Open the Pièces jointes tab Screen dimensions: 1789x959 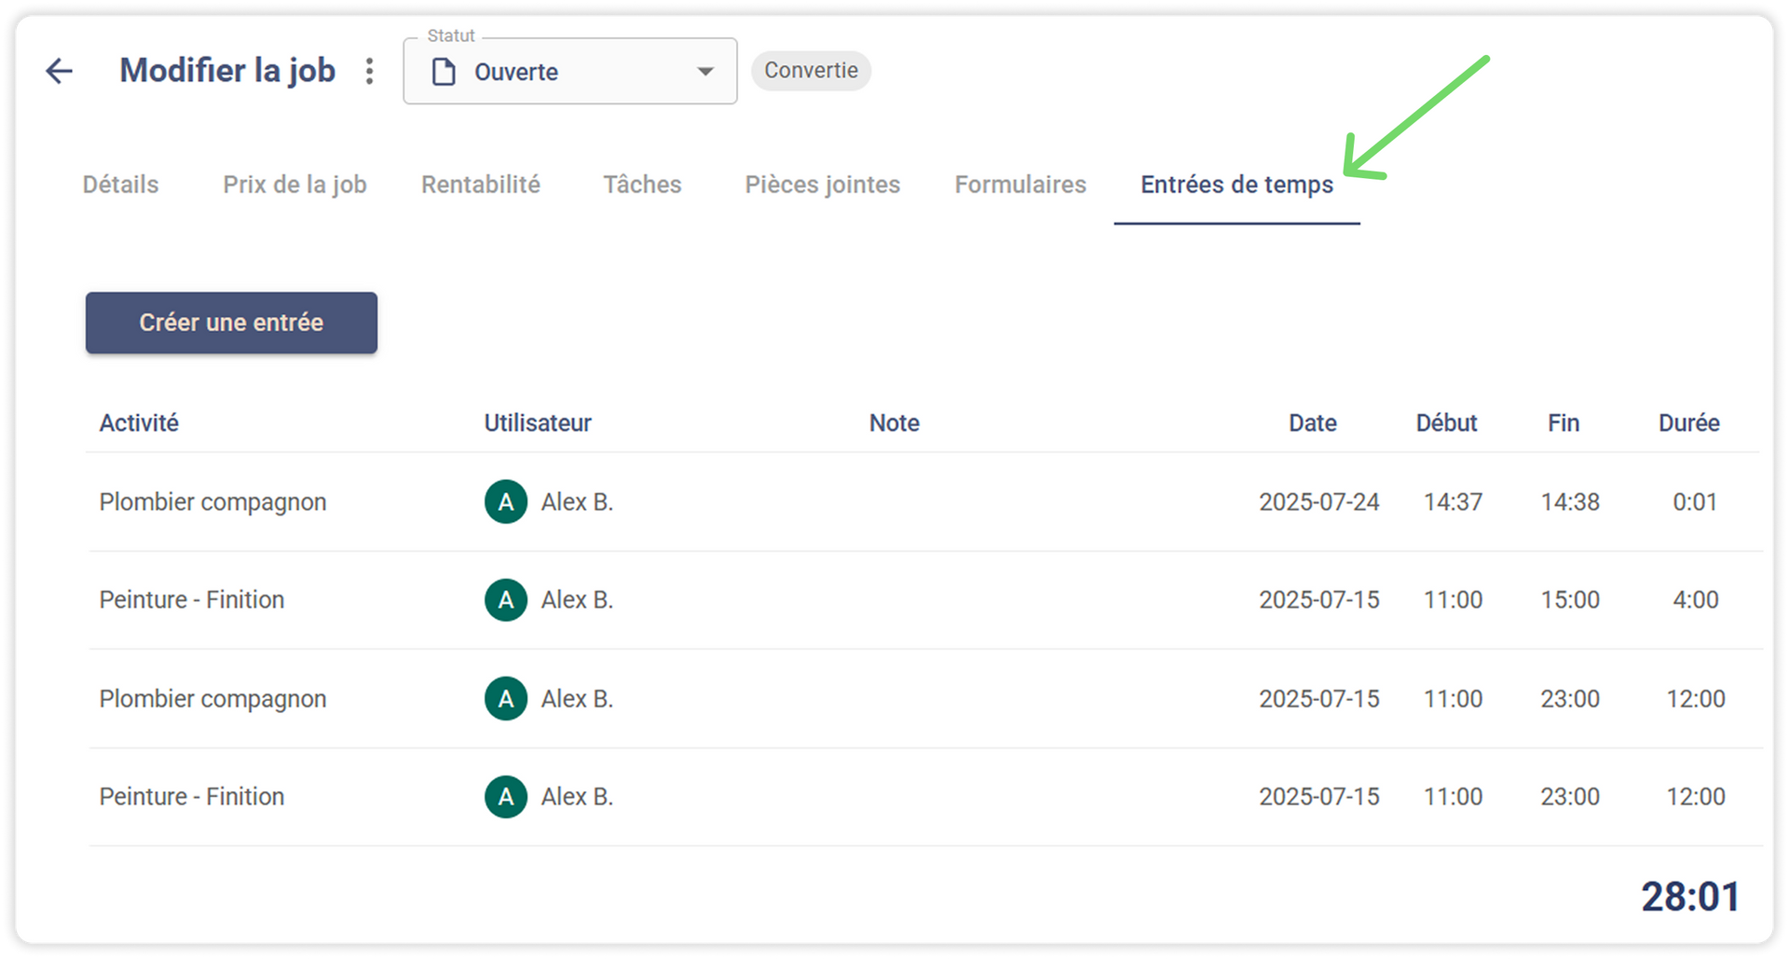pyautogui.click(x=823, y=185)
